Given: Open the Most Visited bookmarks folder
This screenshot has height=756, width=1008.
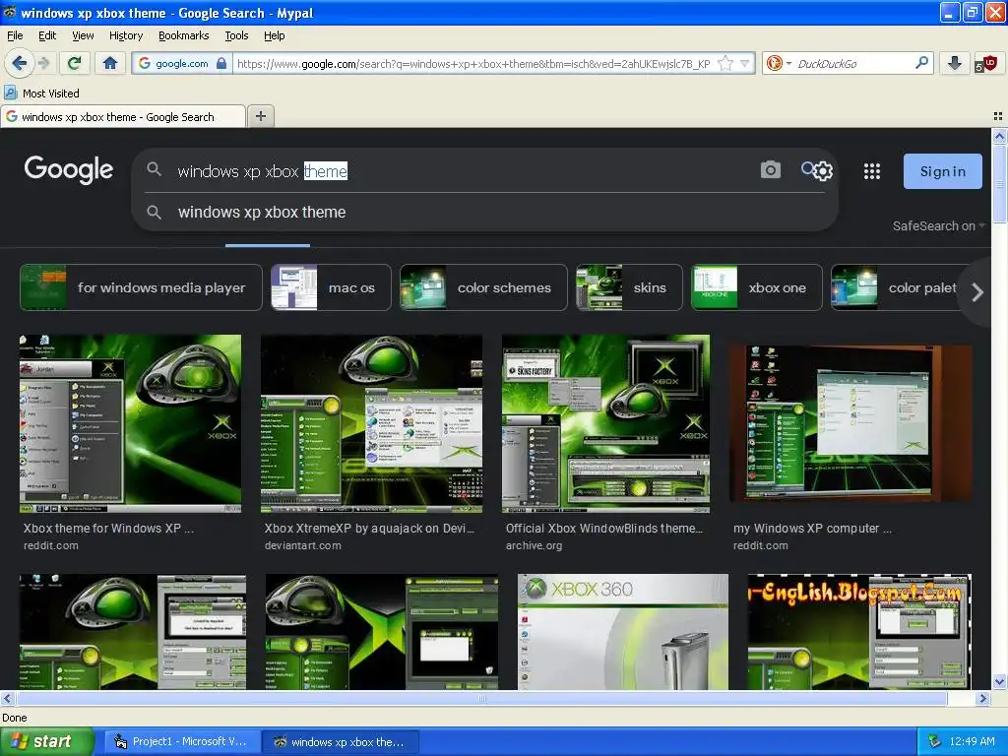Looking at the screenshot, I should click(x=41, y=94).
